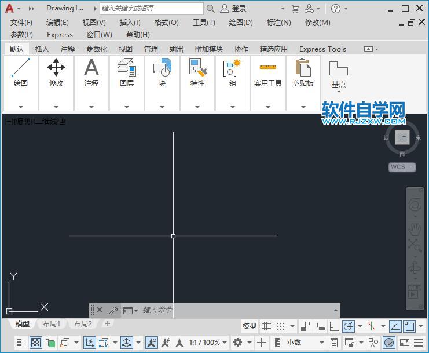Open the 修改 (Modify) ribbon panel
The image size is (429, 353).
tap(56, 72)
